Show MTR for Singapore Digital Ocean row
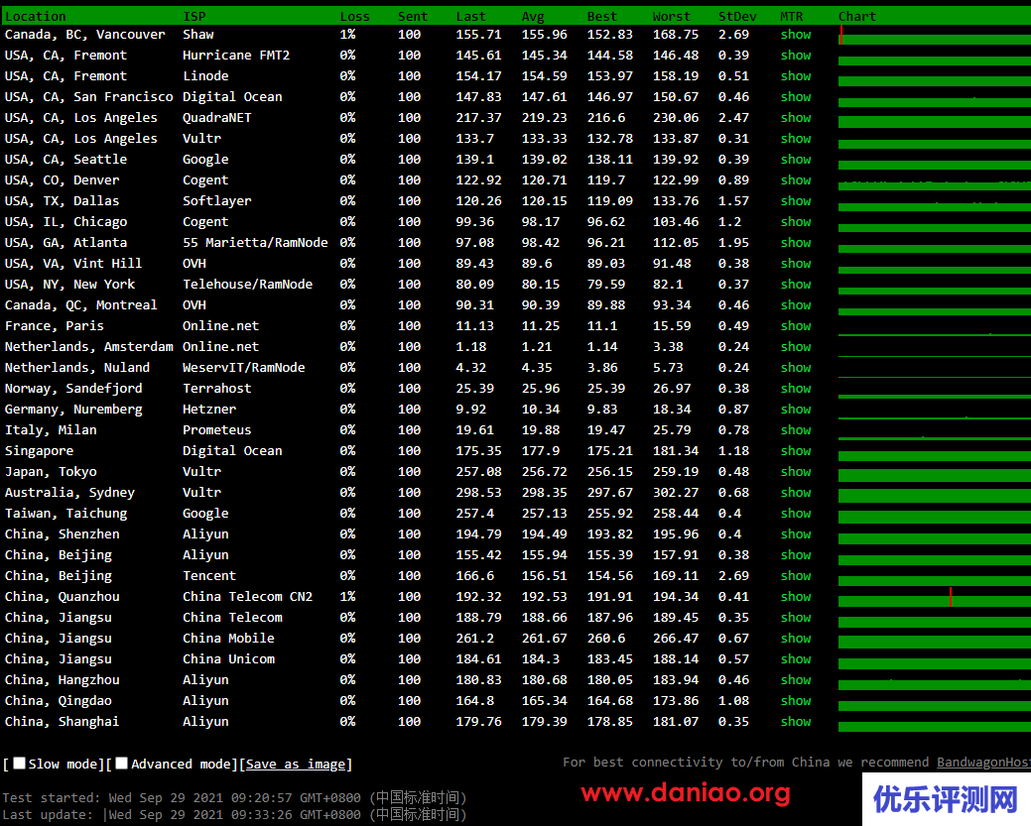1031x826 pixels. coord(796,451)
